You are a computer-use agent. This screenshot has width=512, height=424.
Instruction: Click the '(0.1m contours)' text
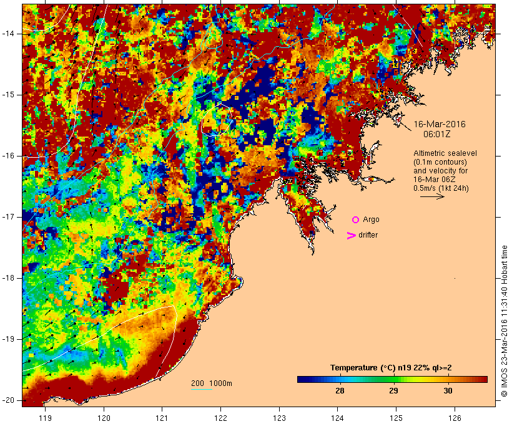[440, 162]
